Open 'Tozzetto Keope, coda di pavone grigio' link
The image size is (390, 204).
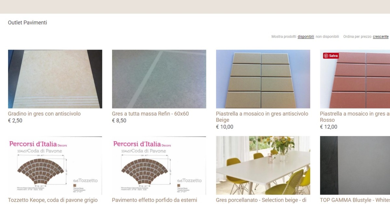[x=53, y=200]
